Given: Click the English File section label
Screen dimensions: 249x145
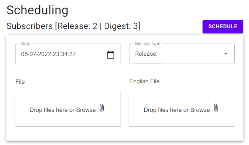Looking at the screenshot, I should (144, 81).
